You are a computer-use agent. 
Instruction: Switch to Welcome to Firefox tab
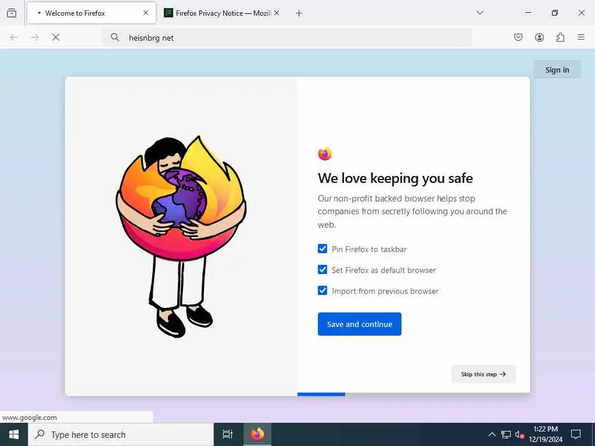(91, 13)
